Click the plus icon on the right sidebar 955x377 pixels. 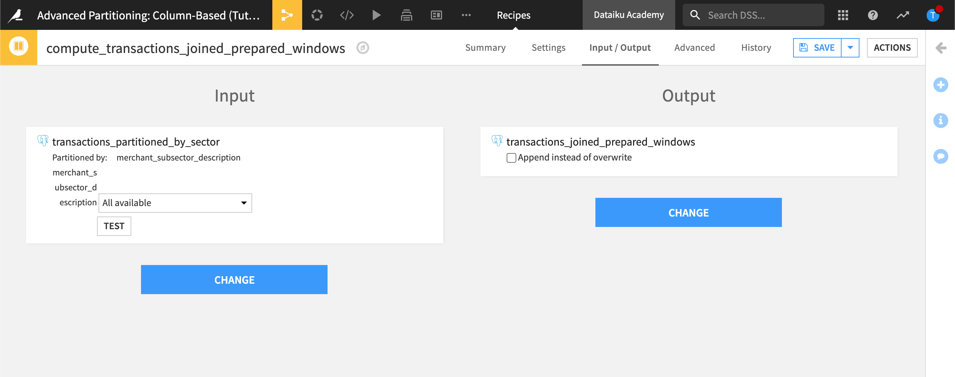click(x=941, y=85)
